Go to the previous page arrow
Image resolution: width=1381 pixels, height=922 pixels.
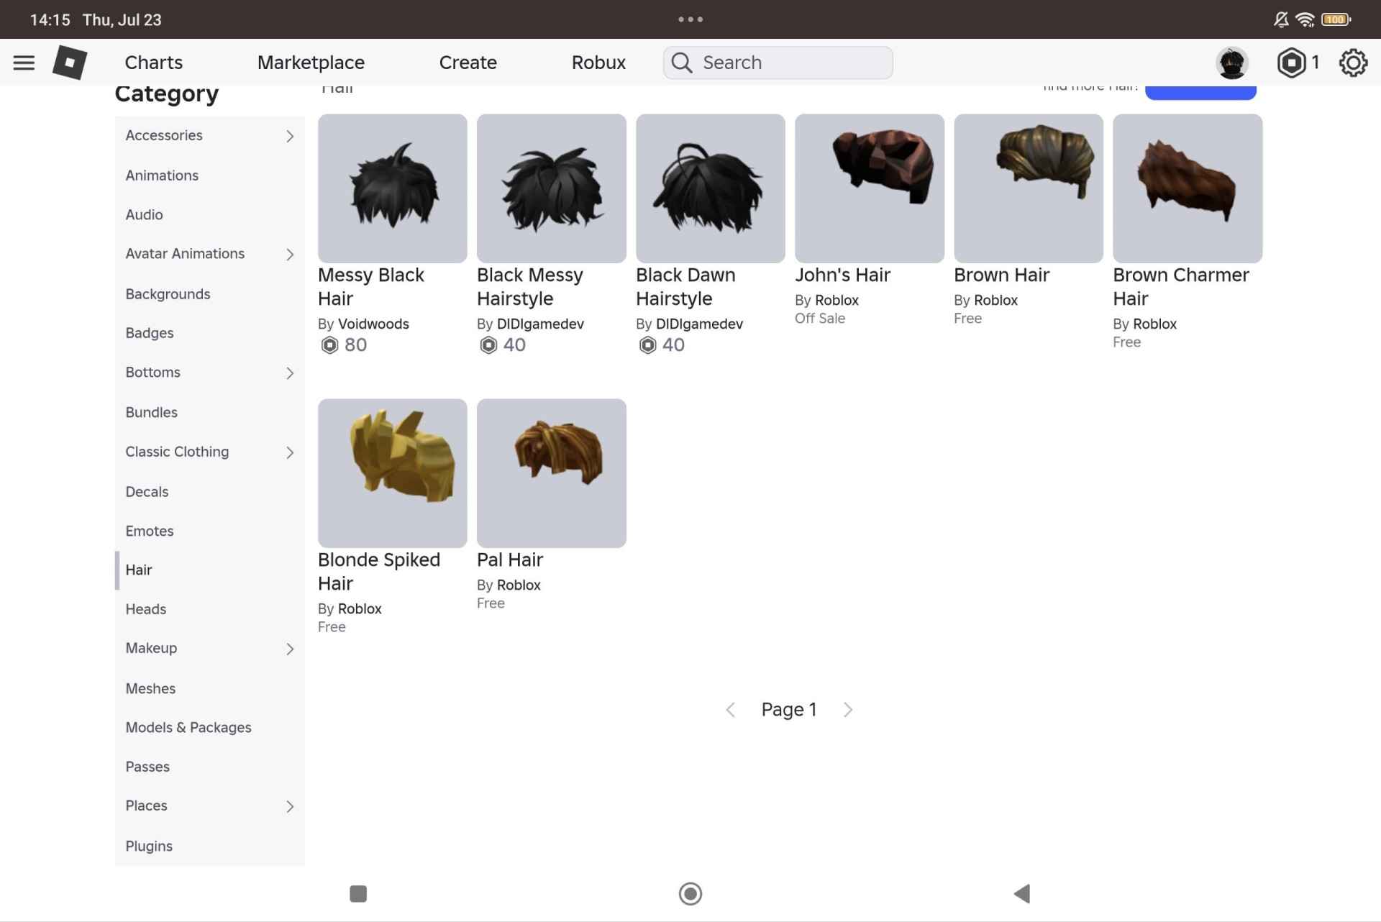tap(730, 710)
